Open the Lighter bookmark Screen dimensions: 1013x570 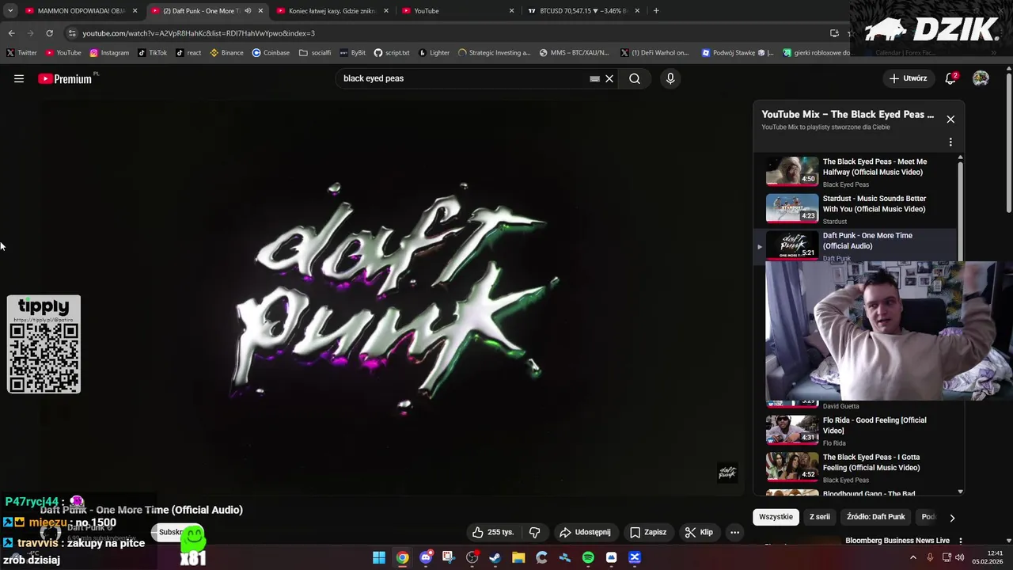click(x=434, y=53)
